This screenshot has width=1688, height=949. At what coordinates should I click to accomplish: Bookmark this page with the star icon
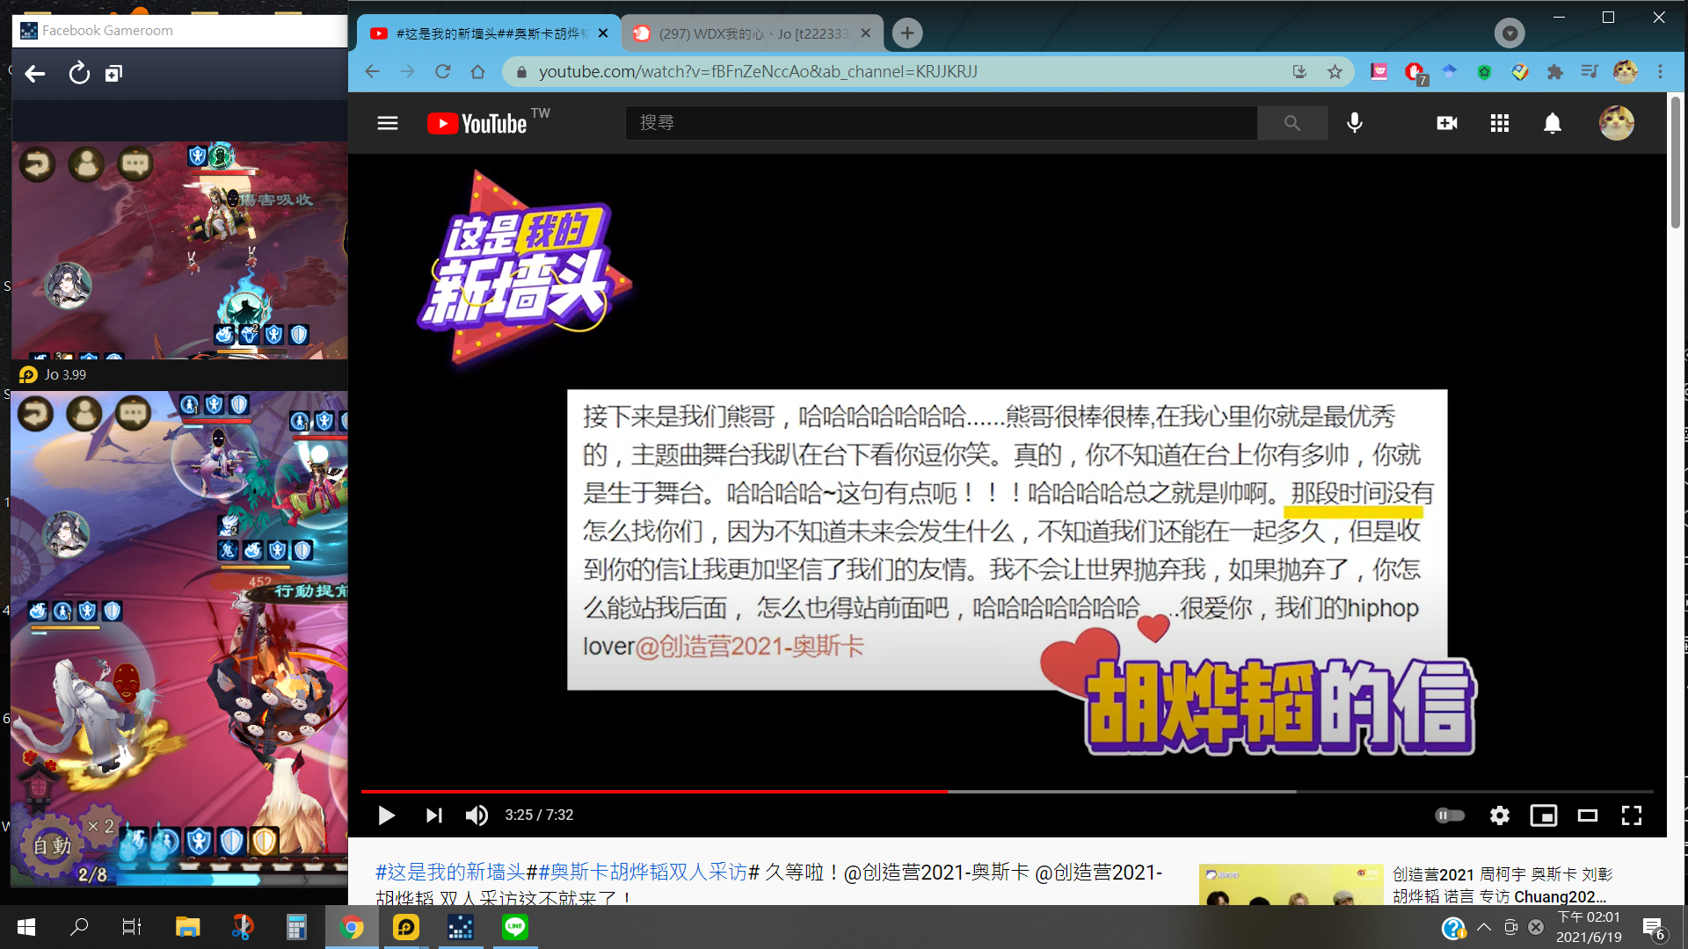[1335, 72]
